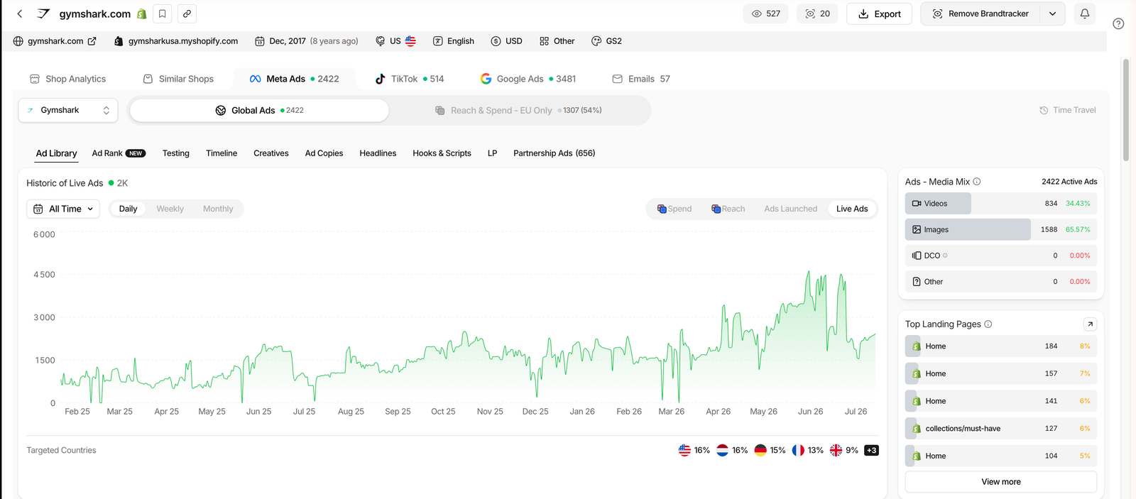
Task: Click the DCO media mix row
Action: tap(1001, 256)
